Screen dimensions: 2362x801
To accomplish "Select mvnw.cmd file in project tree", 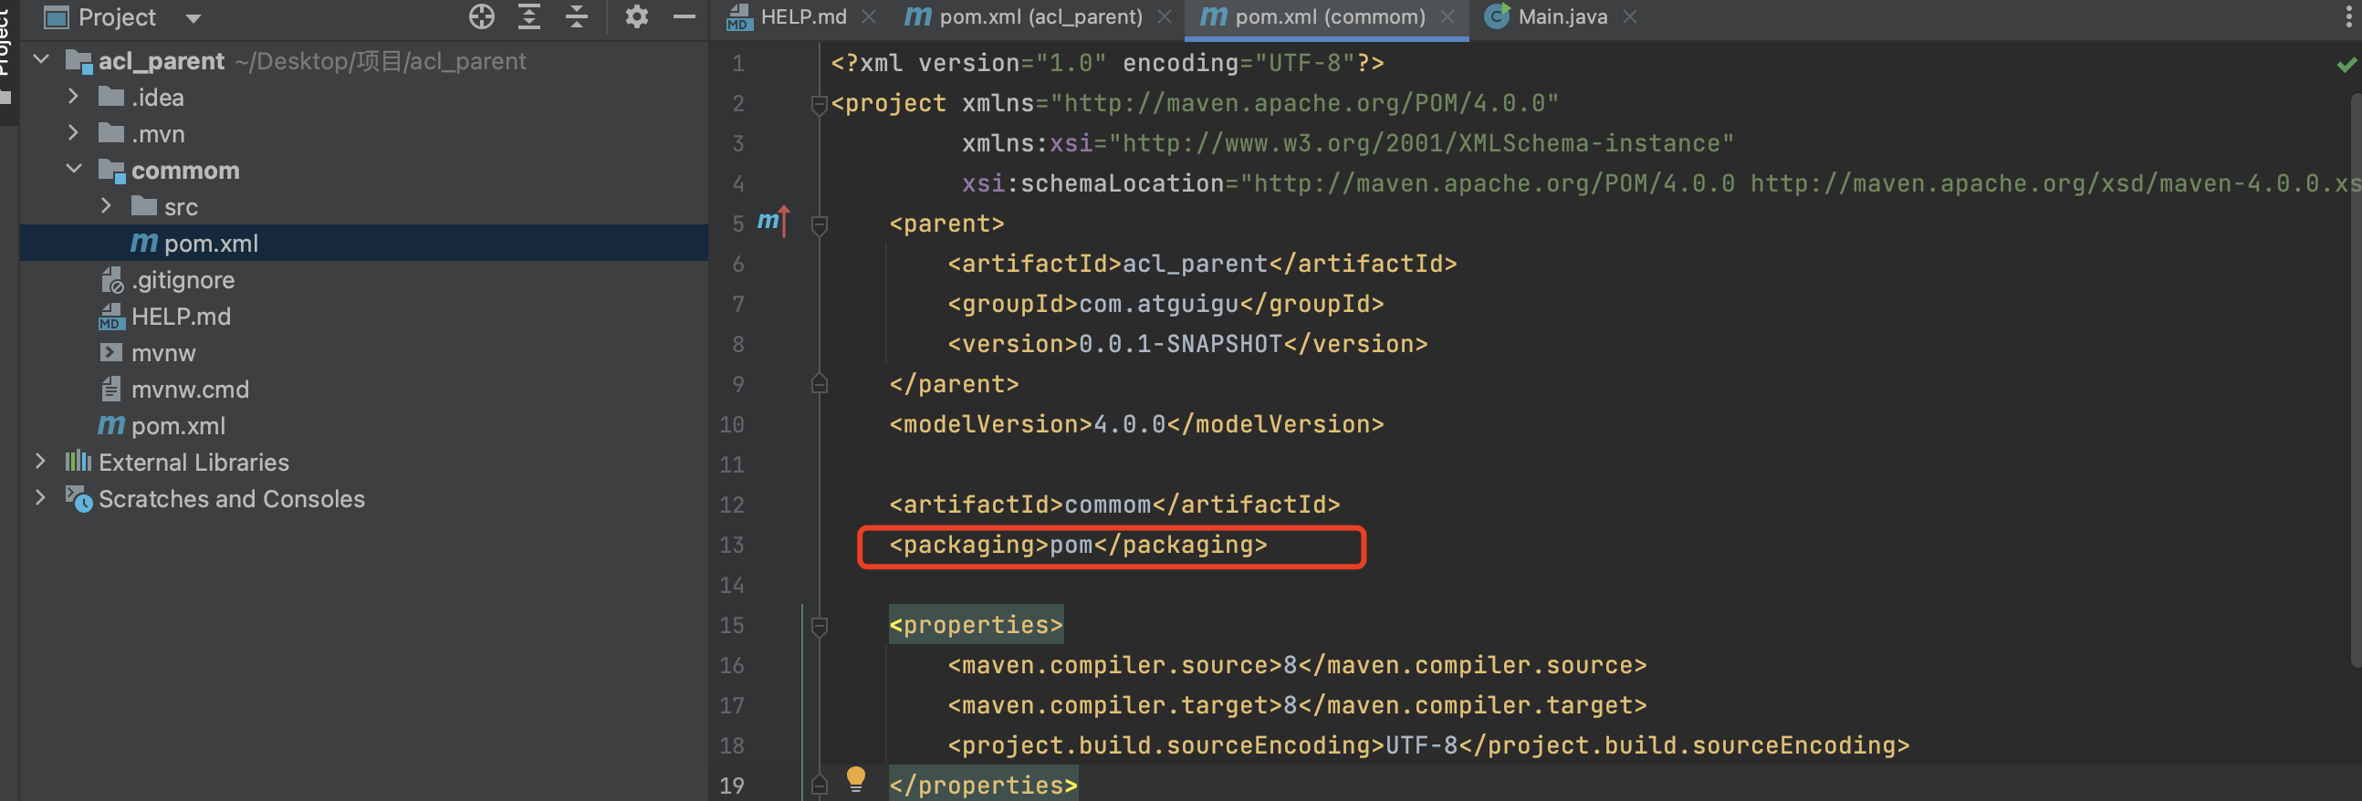I will pos(189,390).
